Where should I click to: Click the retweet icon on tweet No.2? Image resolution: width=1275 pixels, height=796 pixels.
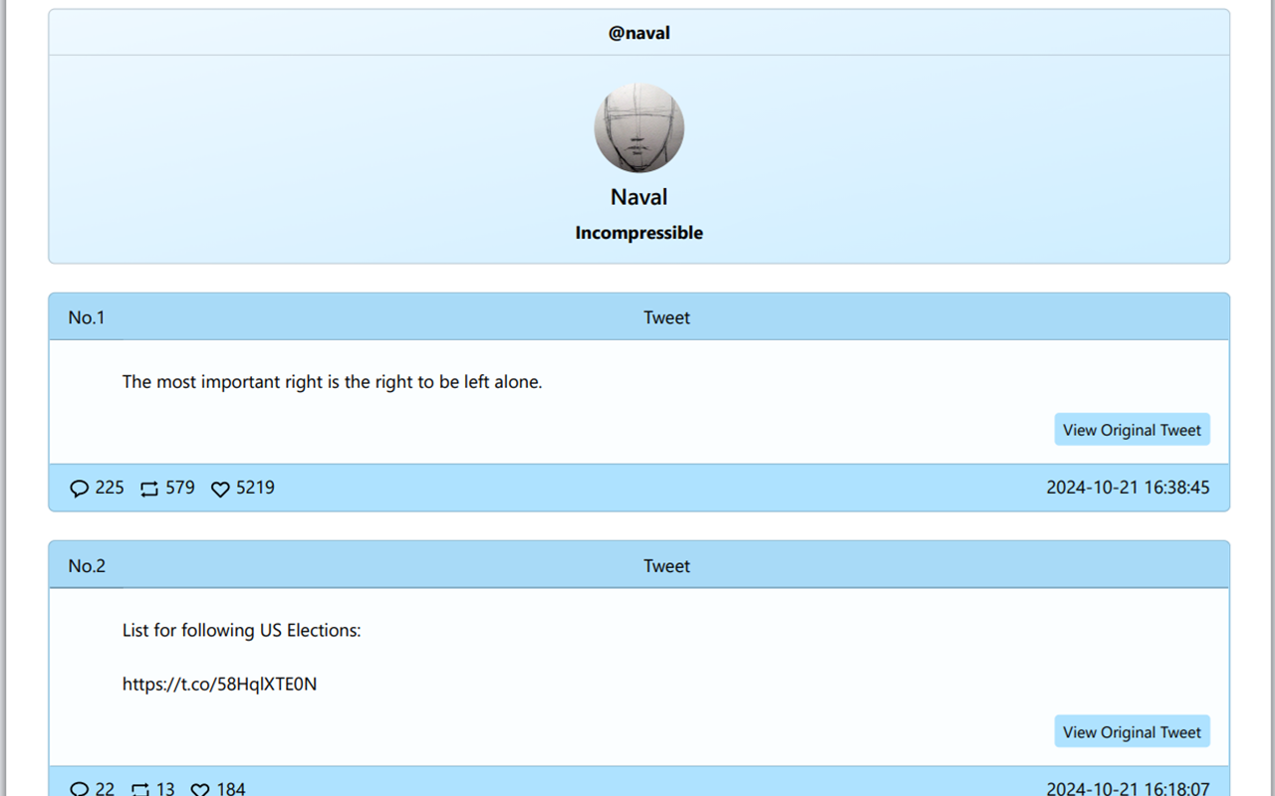coord(140,789)
